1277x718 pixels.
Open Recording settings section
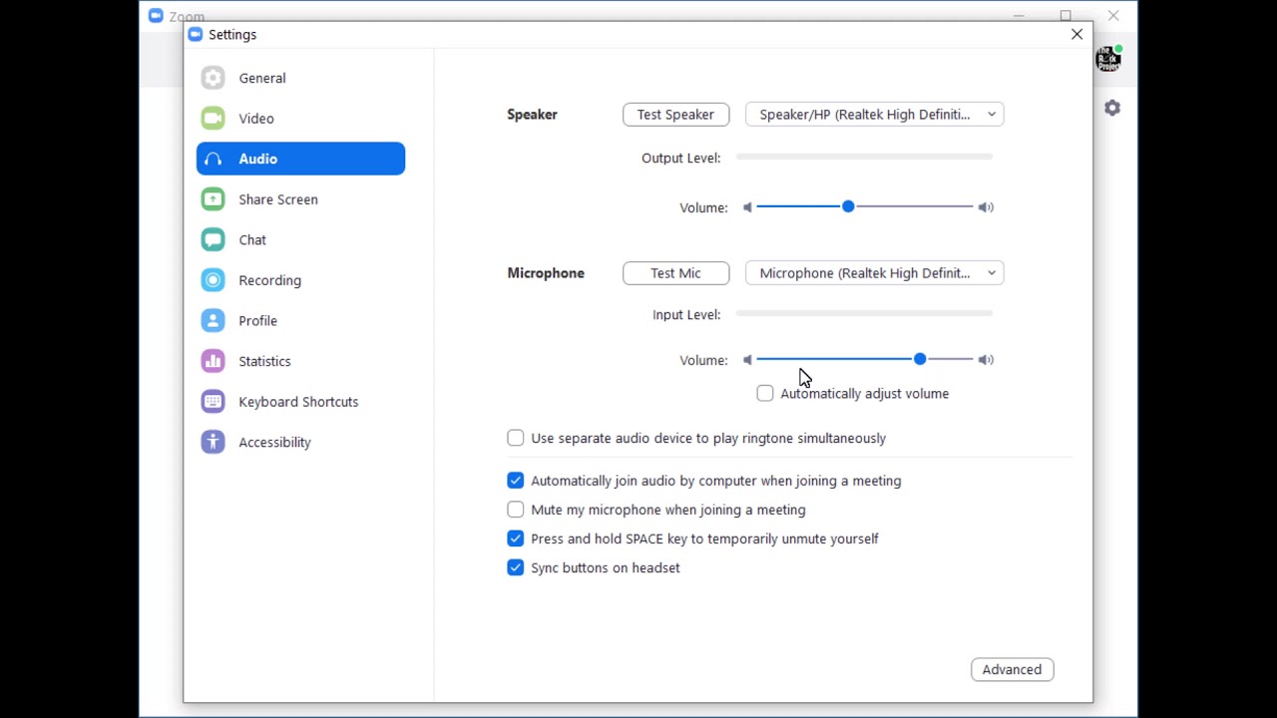coord(300,280)
